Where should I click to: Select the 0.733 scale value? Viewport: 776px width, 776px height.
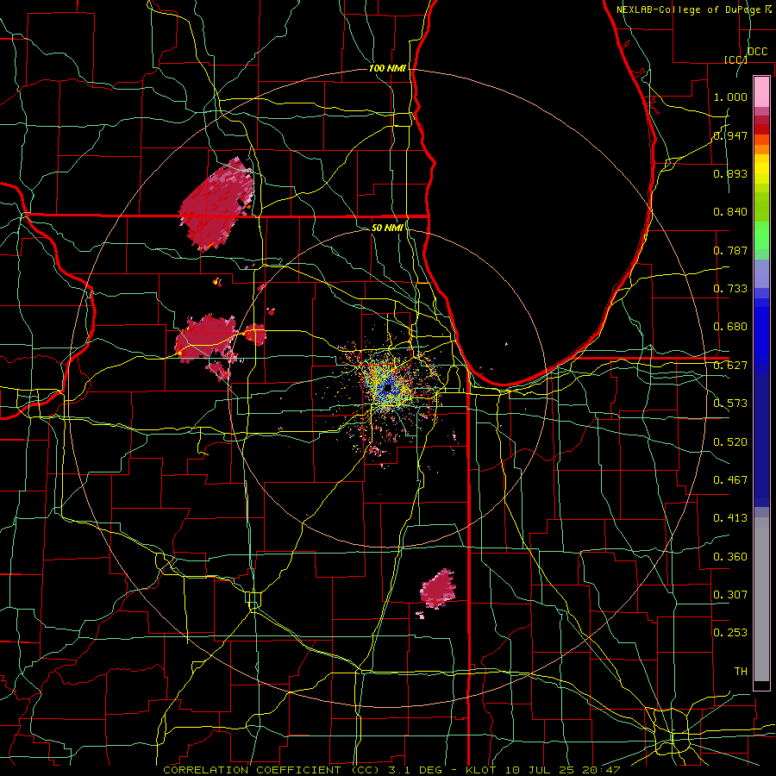(x=730, y=289)
